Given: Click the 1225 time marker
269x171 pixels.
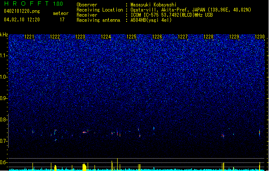Looking at the screenshot, I should click(131, 36).
